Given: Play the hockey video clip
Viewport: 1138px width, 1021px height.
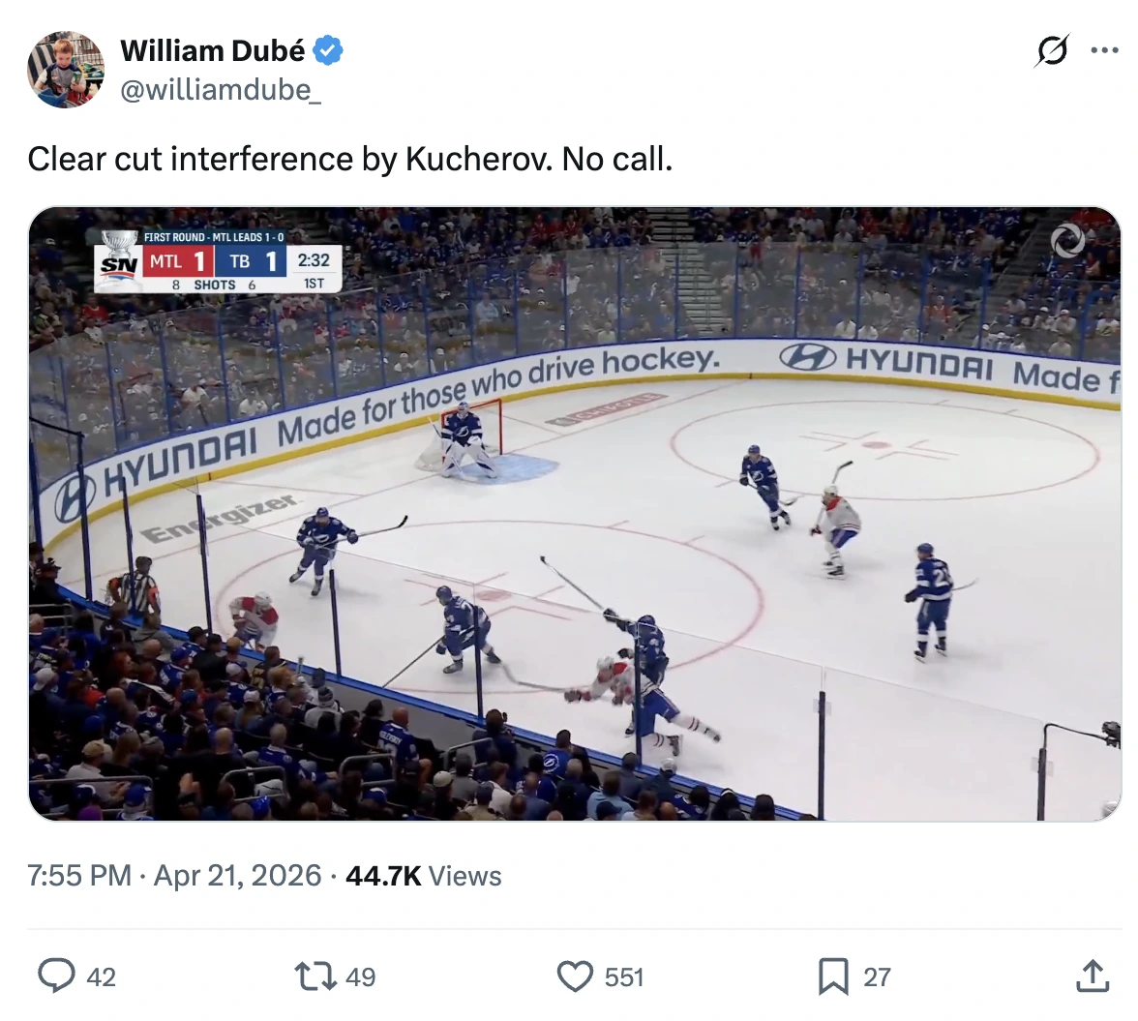Looking at the screenshot, I should point(575,514).
